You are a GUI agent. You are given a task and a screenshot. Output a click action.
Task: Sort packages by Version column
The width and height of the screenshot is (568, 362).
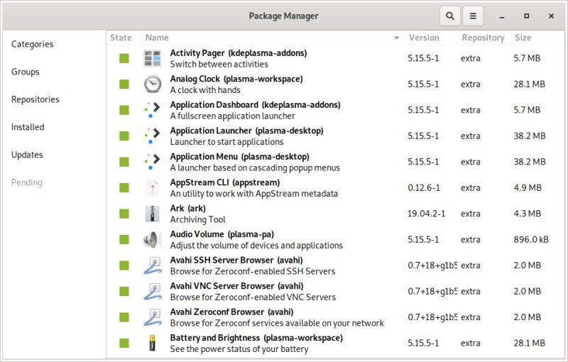click(424, 38)
